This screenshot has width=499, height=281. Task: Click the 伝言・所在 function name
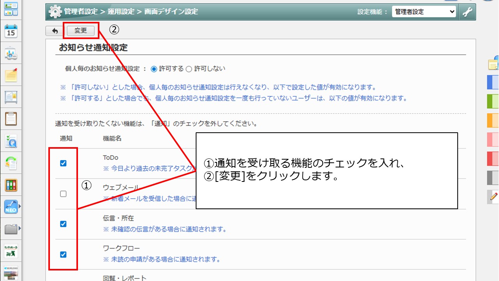tap(118, 218)
